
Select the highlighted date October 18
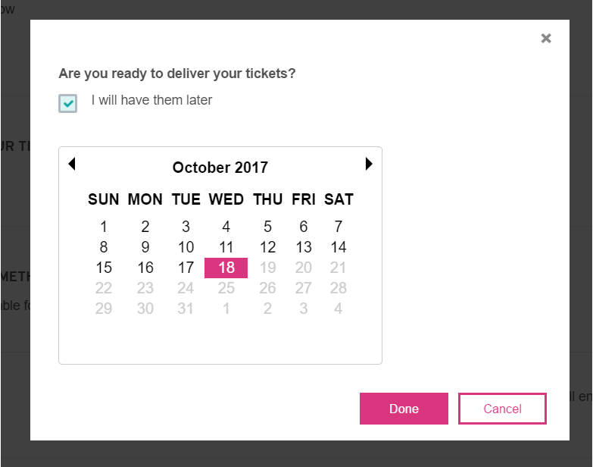click(226, 268)
